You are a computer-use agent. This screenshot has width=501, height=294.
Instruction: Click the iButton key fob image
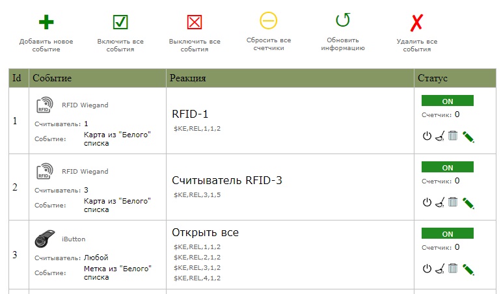pos(45,239)
